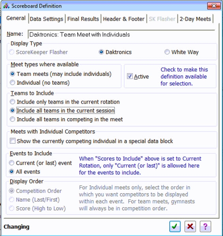The width and height of the screenshot is (223, 236).
Task: Switch to the General tab
Action: 16,18
